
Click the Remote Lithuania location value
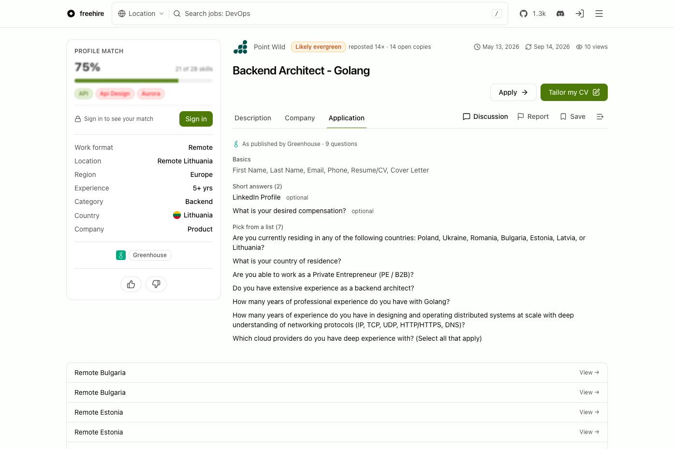[185, 161]
